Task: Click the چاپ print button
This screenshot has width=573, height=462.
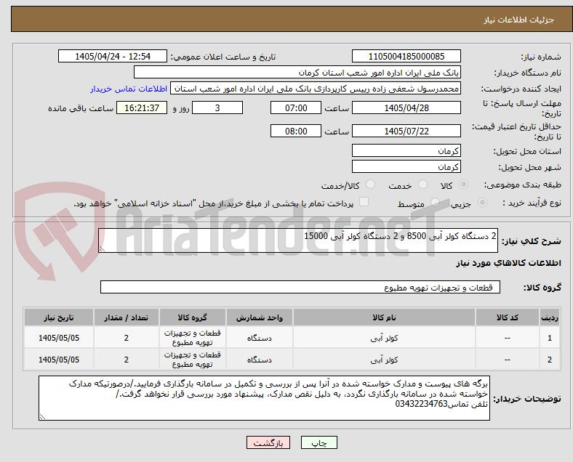Action: pyautogui.click(x=319, y=442)
